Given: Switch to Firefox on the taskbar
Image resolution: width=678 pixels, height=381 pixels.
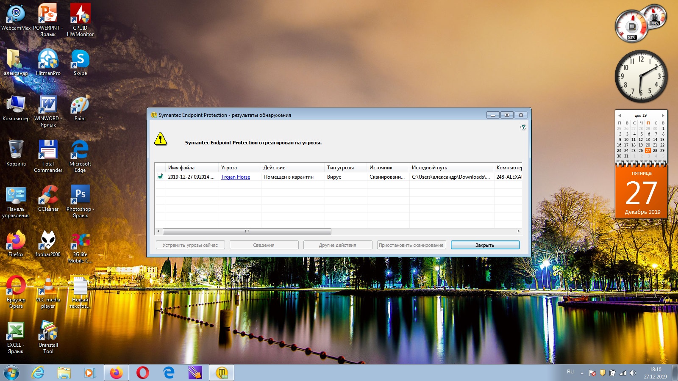Looking at the screenshot, I should tap(116, 373).
